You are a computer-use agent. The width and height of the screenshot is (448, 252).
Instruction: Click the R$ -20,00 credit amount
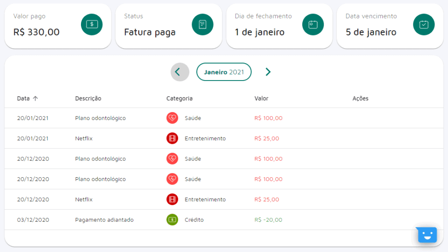[268, 220]
